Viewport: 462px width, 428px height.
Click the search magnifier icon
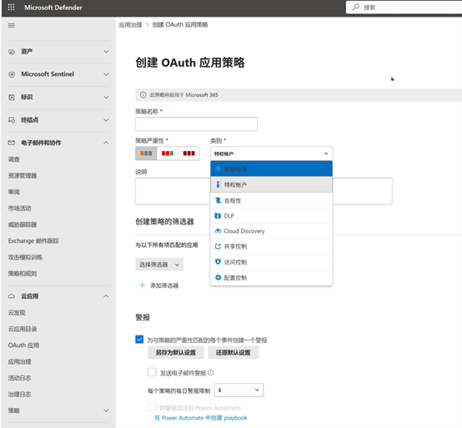point(356,7)
